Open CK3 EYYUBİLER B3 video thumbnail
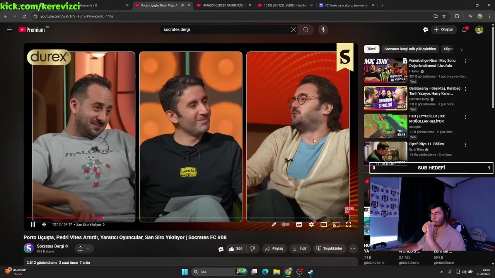The height and width of the screenshot is (278, 495). (x=385, y=126)
